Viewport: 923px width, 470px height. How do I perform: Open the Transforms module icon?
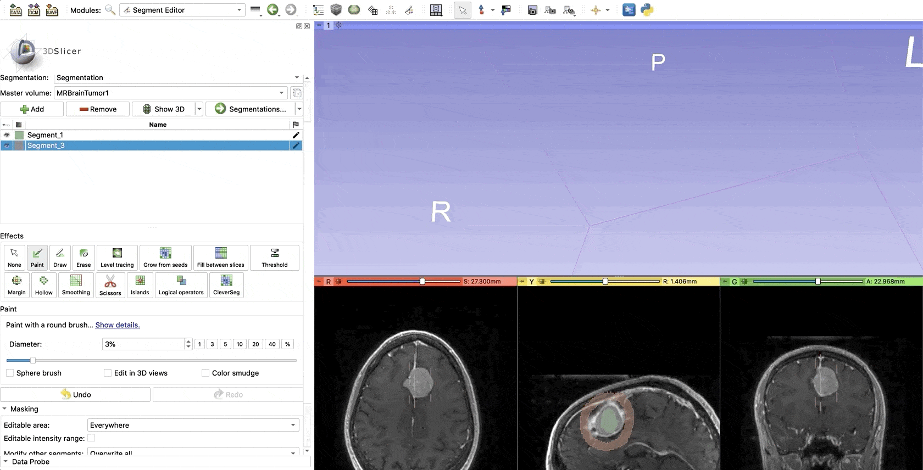point(372,10)
